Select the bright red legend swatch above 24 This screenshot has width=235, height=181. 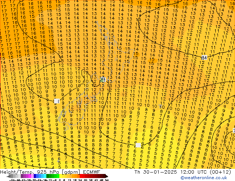point(81,176)
